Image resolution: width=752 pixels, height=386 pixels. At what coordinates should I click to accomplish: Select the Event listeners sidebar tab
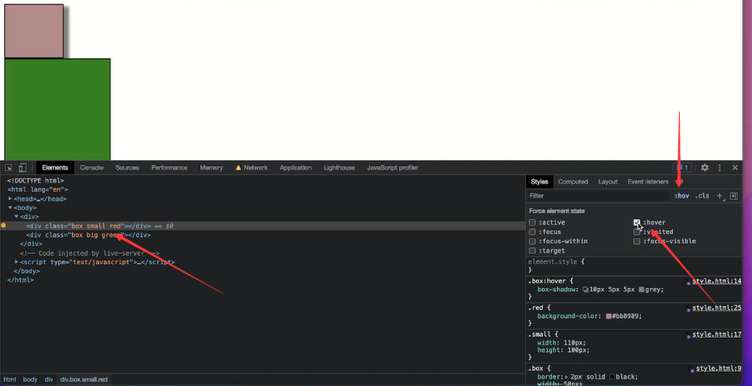pyautogui.click(x=648, y=182)
